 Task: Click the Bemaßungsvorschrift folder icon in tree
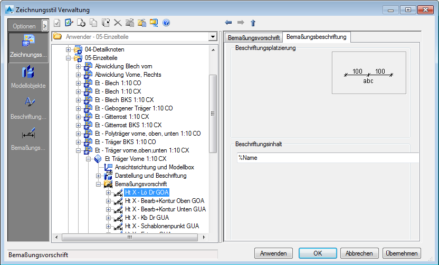coord(108,184)
